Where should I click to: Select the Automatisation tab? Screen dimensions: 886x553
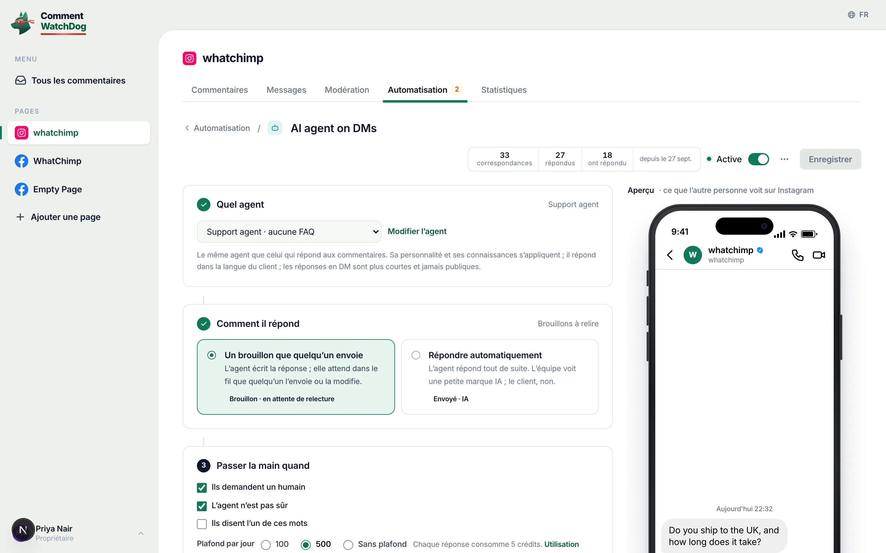point(425,90)
